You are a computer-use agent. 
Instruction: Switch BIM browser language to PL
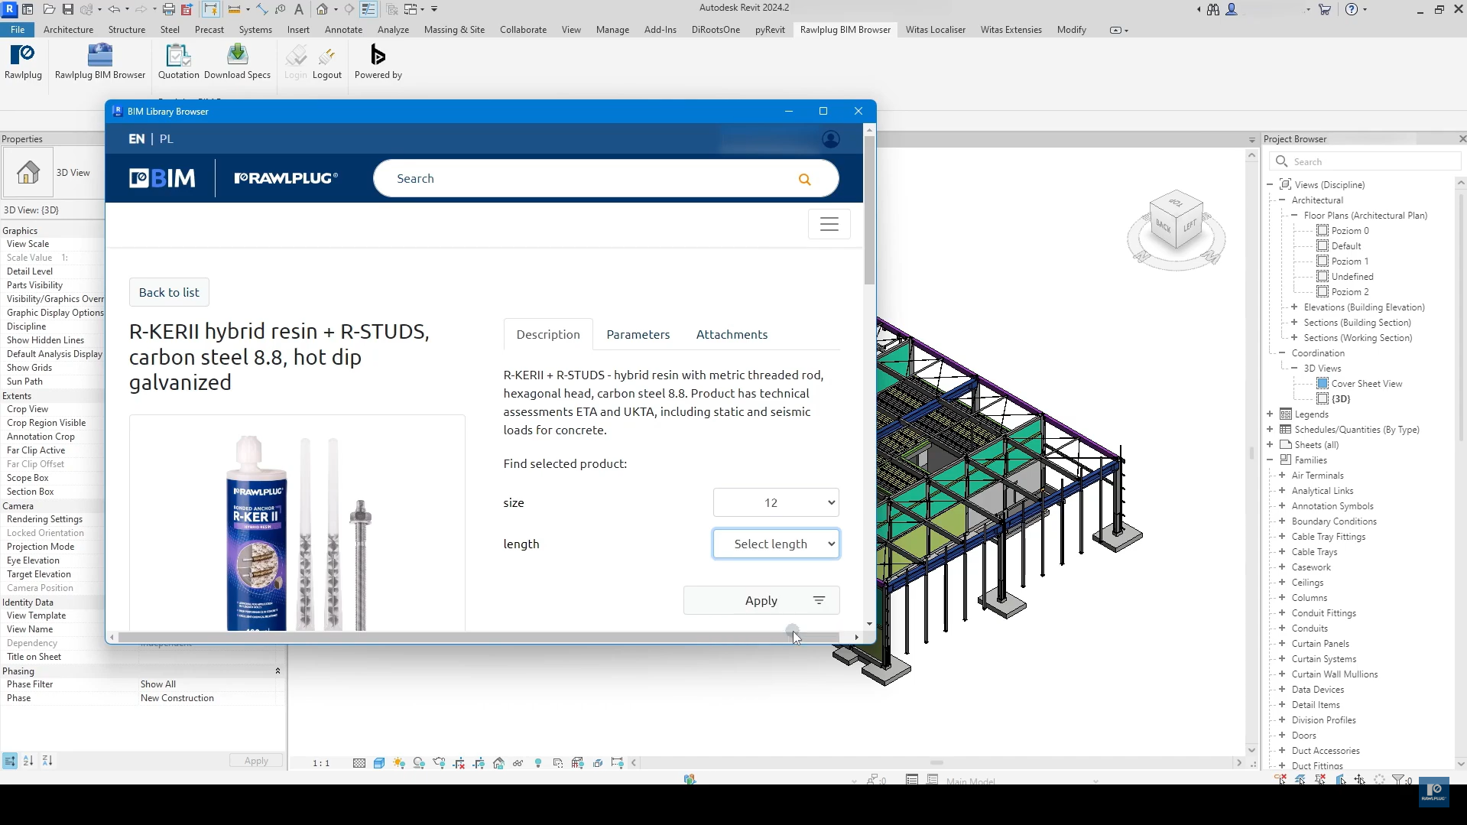point(166,139)
